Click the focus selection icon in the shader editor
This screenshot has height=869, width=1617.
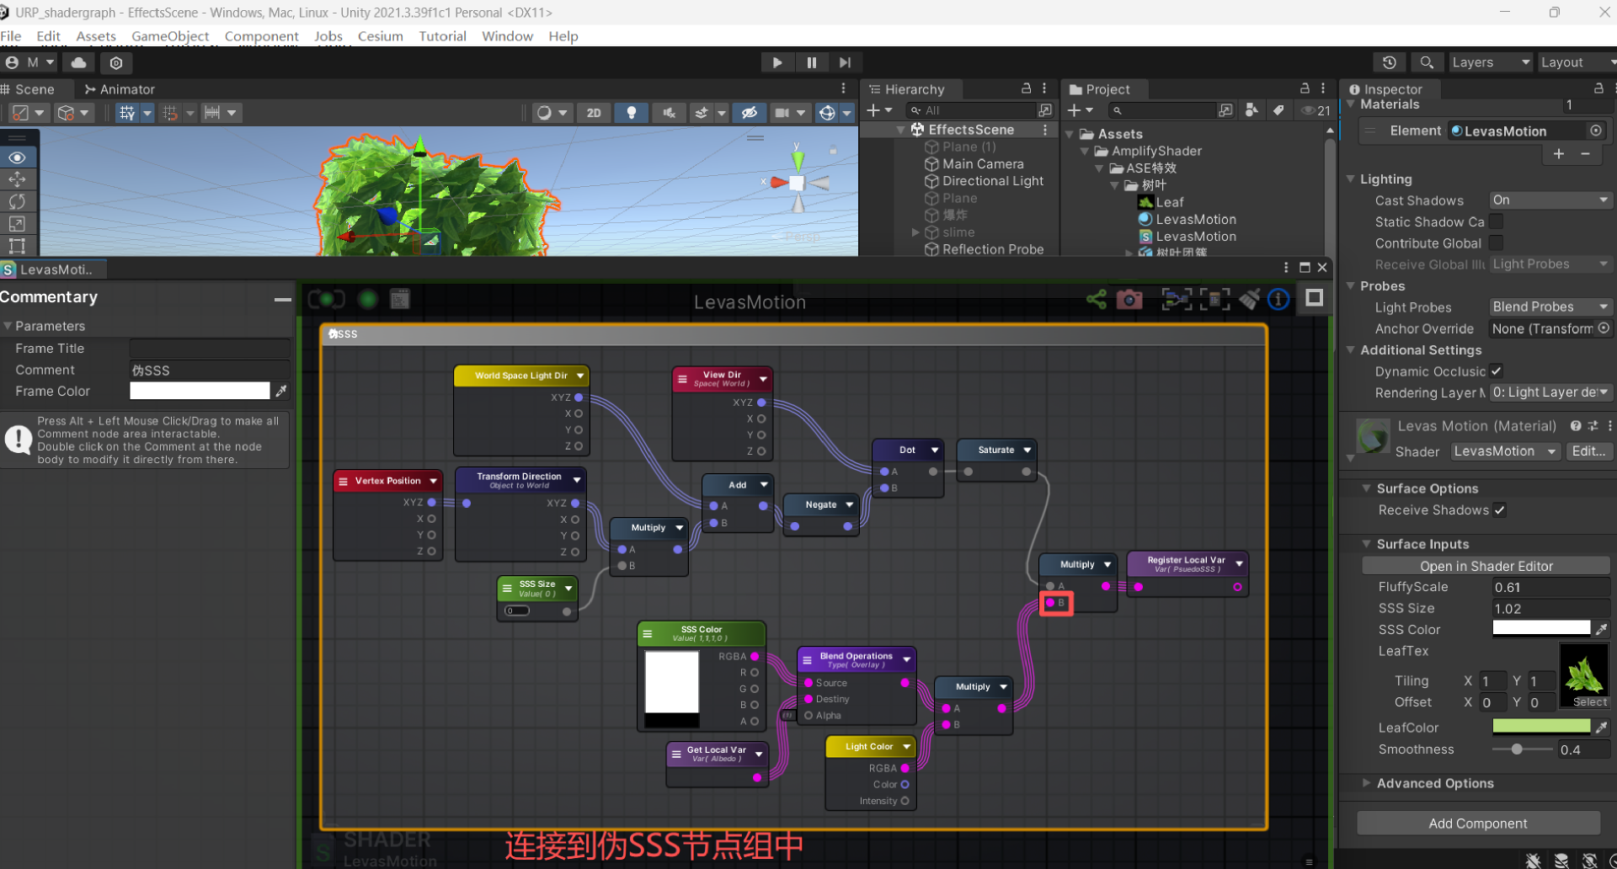[x=1177, y=299]
